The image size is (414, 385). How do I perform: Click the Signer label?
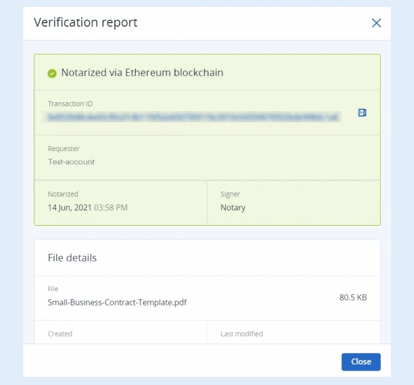(230, 194)
